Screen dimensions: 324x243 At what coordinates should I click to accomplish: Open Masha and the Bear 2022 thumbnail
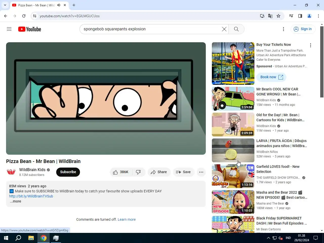click(x=233, y=202)
